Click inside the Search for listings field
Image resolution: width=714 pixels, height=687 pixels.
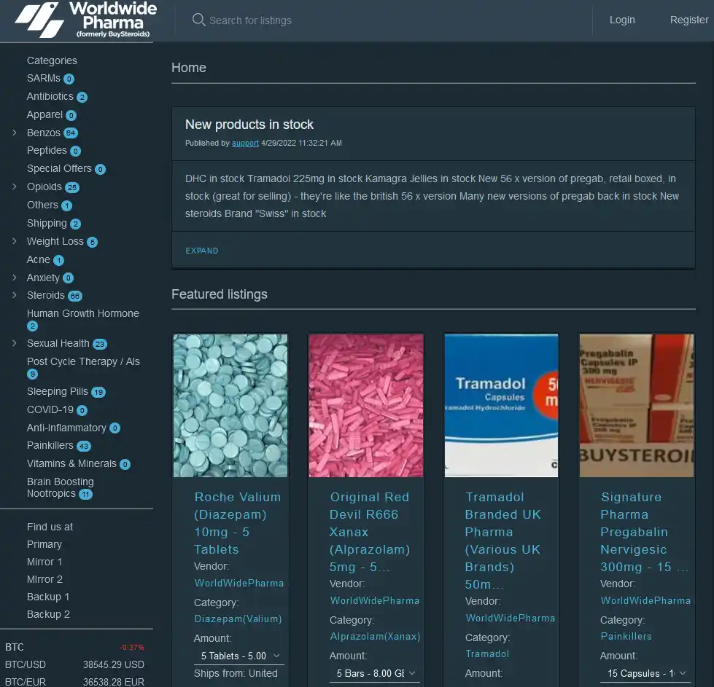[x=292, y=20]
